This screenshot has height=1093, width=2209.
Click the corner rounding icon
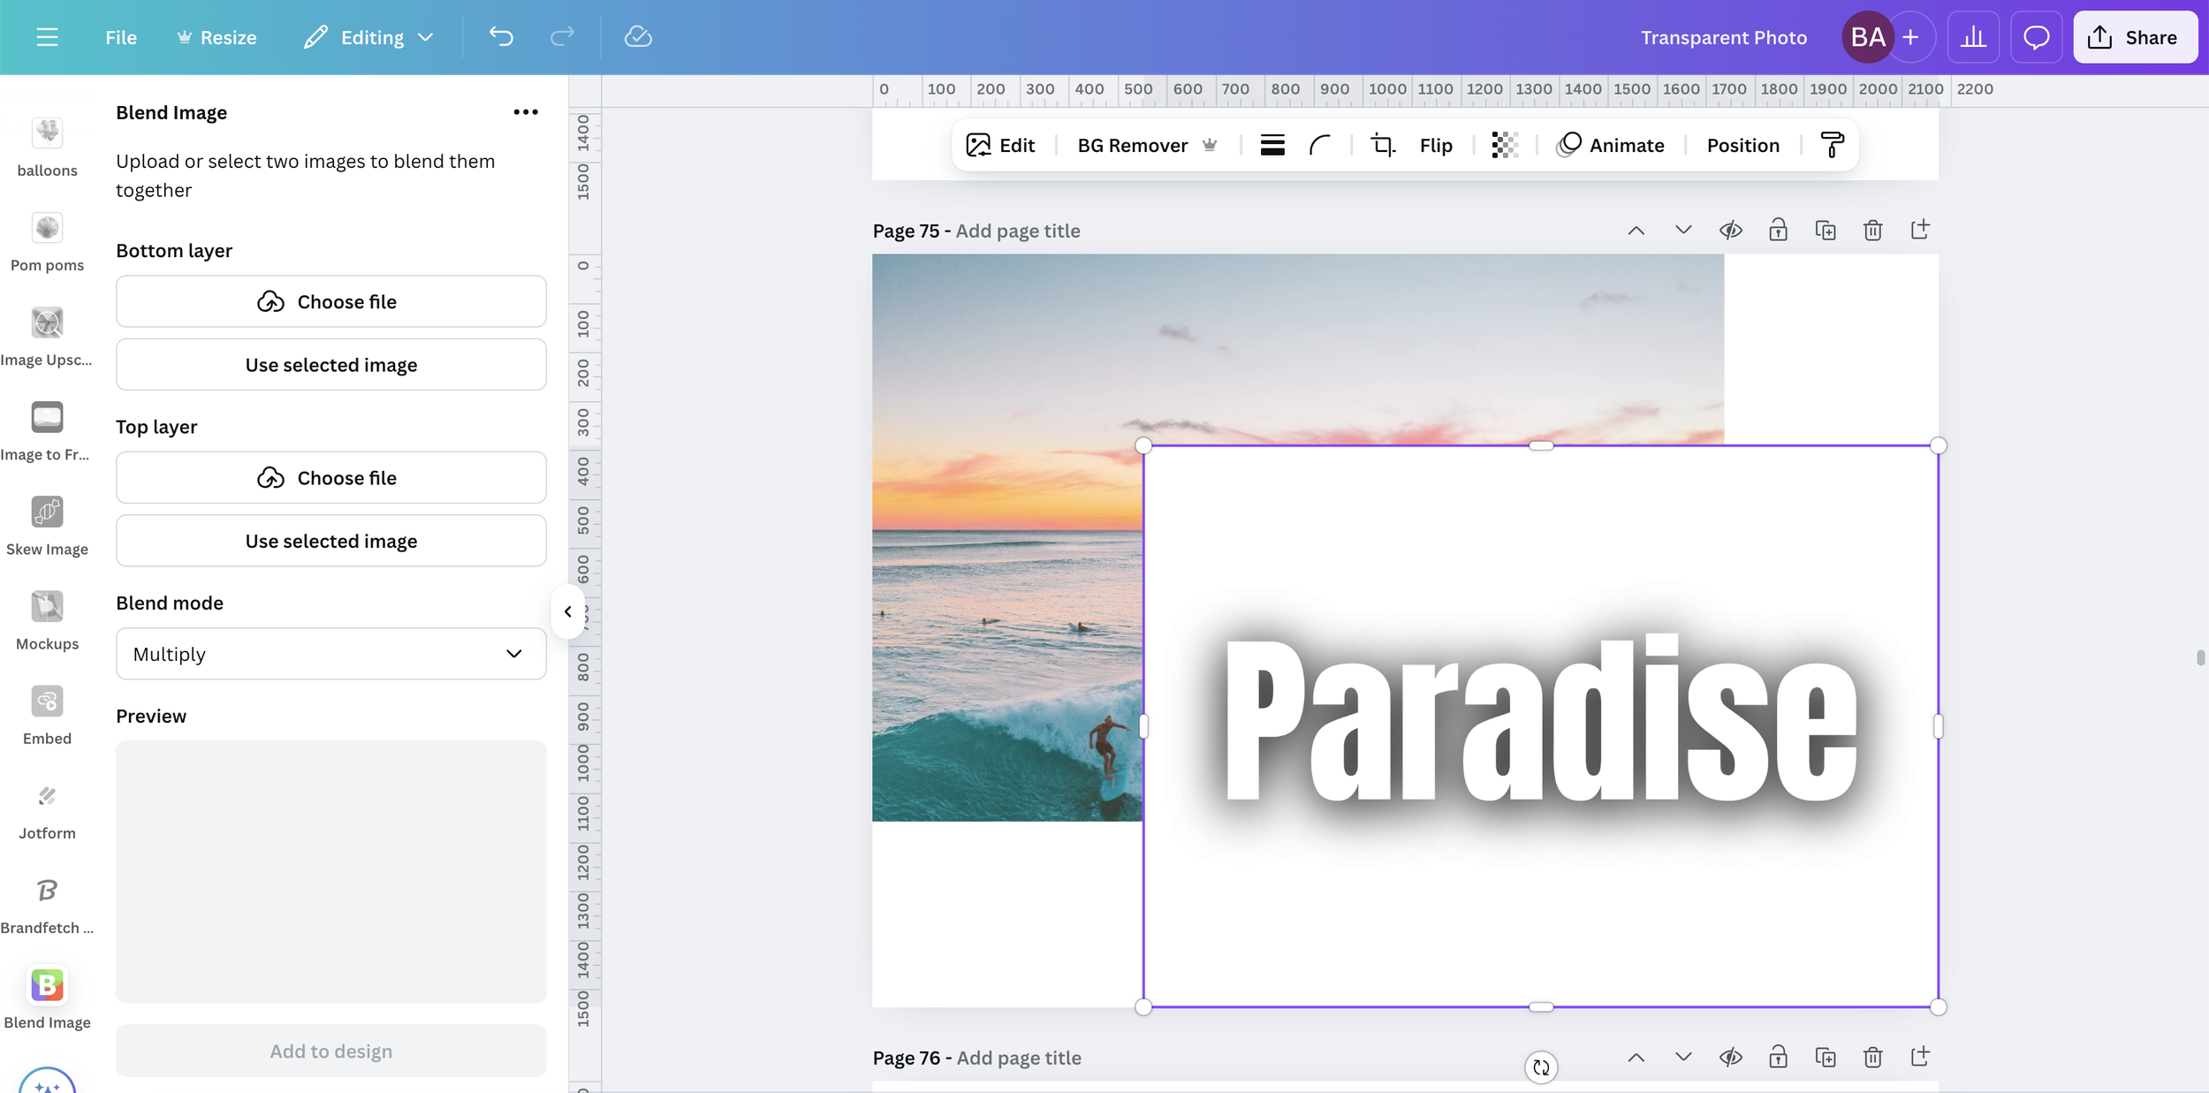pos(1320,145)
